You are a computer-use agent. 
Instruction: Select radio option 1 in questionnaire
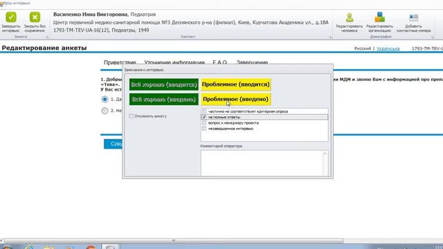pyautogui.click(x=105, y=100)
